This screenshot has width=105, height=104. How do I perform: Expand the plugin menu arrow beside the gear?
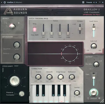pos(2,2)
